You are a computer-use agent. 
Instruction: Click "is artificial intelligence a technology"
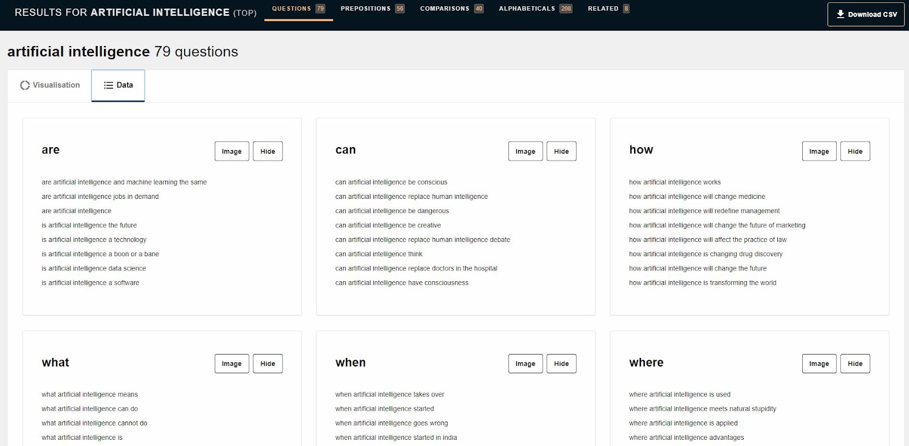pyautogui.click(x=94, y=240)
